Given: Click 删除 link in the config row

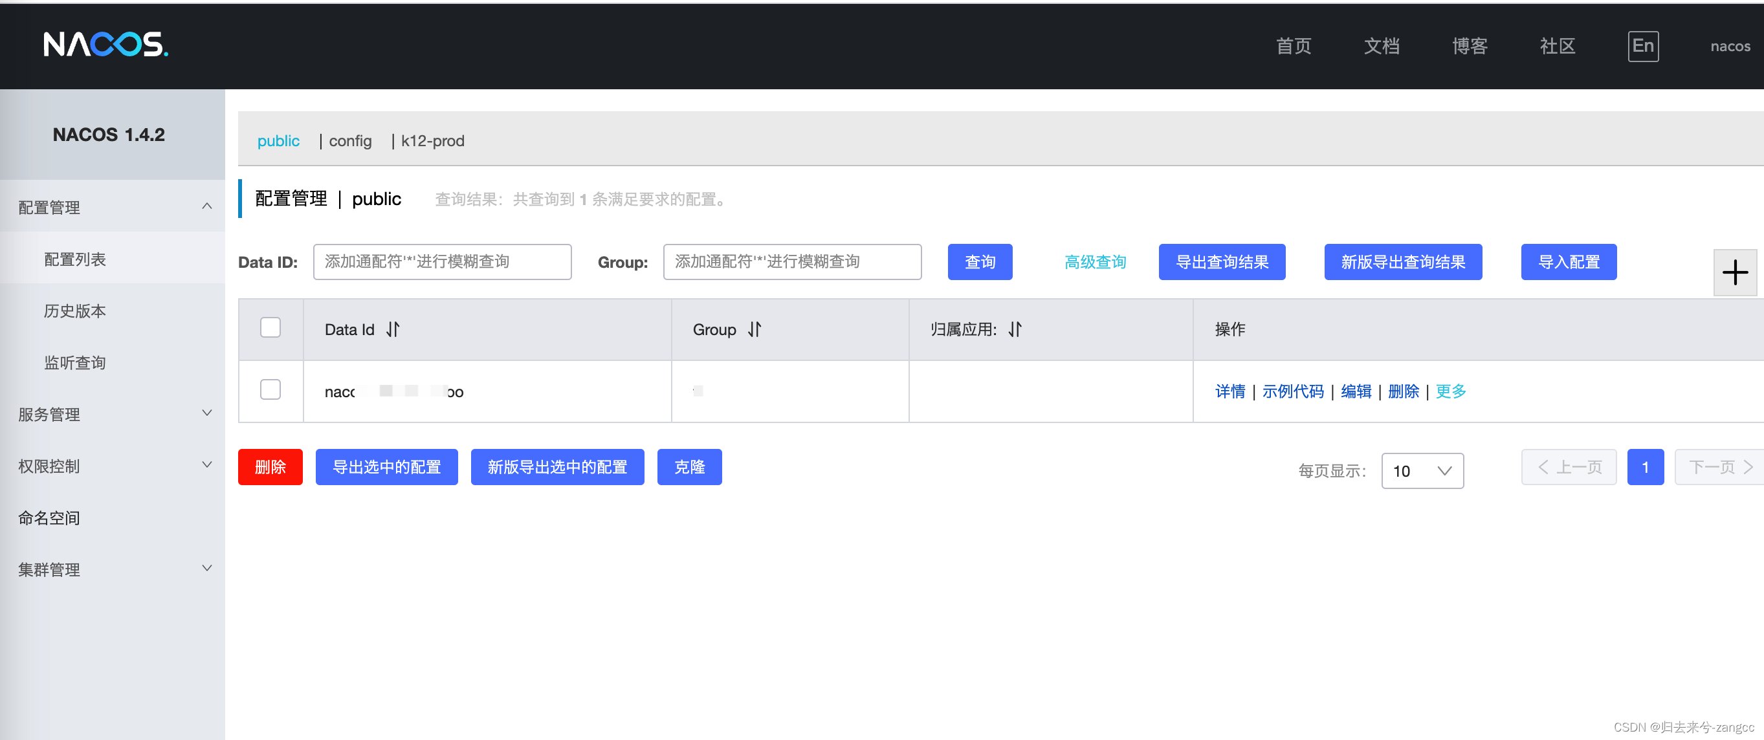Looking at the screenshot, I should pyautogui.click(x=1403, y=391).
